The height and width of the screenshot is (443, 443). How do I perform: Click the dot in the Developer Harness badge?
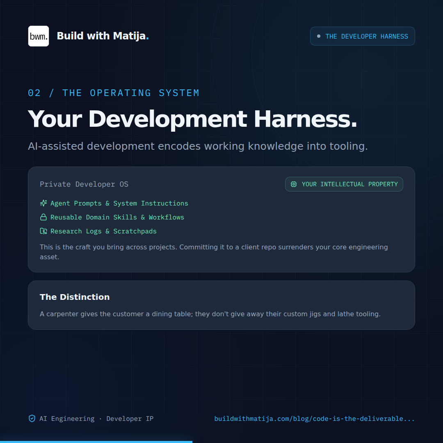pyautogui.click(x=319, y=36)
